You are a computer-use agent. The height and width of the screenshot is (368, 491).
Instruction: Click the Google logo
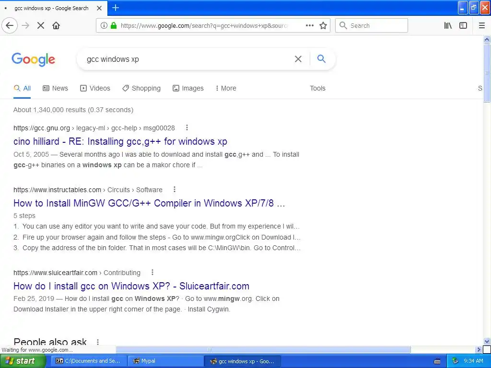pos(34,59)
